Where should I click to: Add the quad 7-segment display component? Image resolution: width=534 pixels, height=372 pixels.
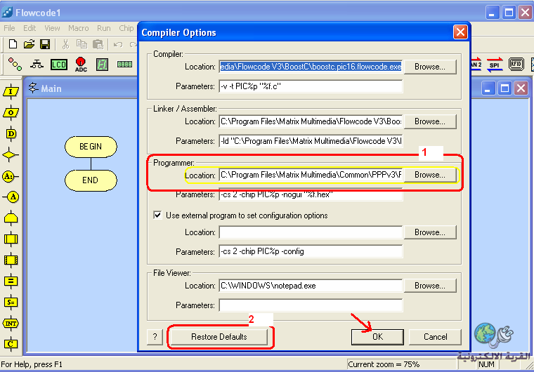point(124,64)
